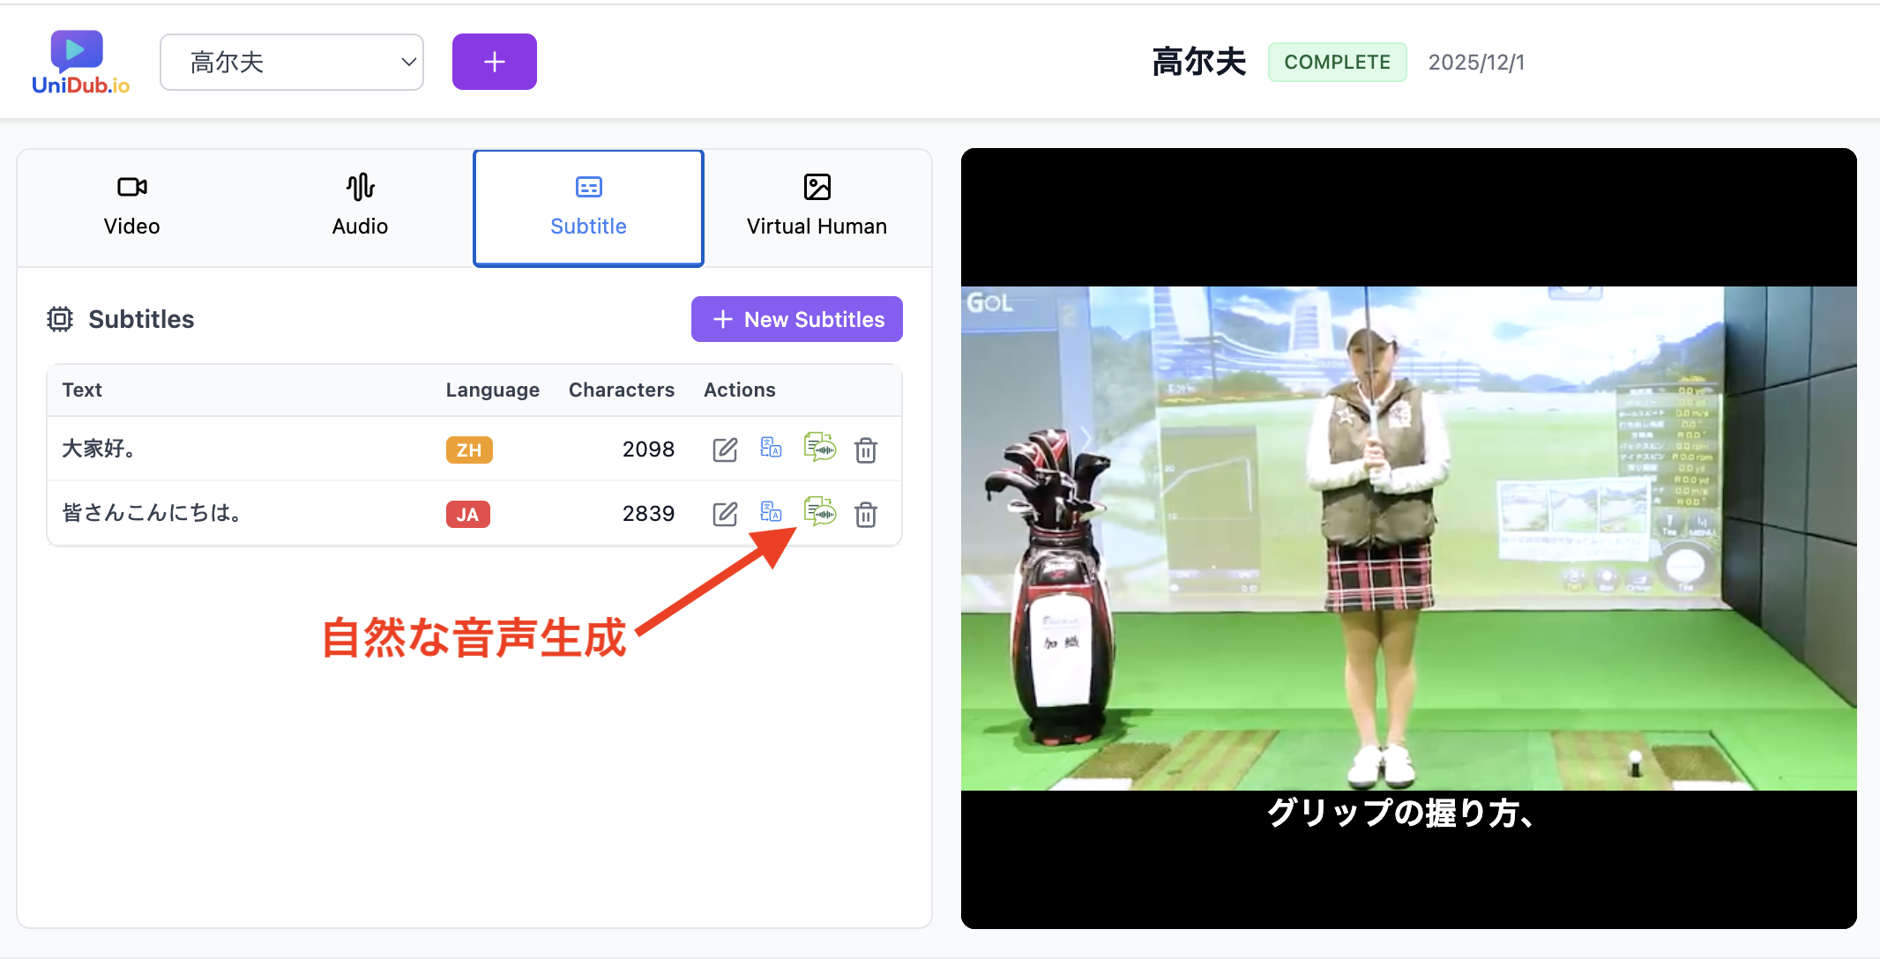Create a new project with the plus button
Image resolution: width=1880 pixels, height=959 pixels.
[x=494, y=62]
